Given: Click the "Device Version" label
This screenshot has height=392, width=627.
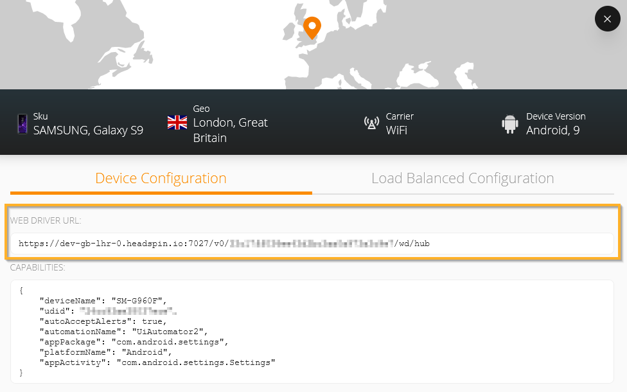Looking at the screenshot, I should click(x=556, y=116).
